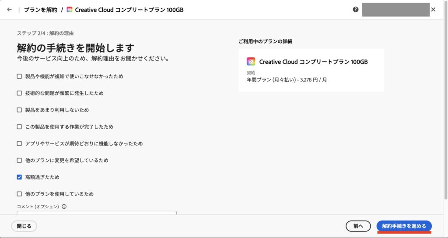
Task: Uncheck the 高額過ぎたため checkbox
Action: 19,177
